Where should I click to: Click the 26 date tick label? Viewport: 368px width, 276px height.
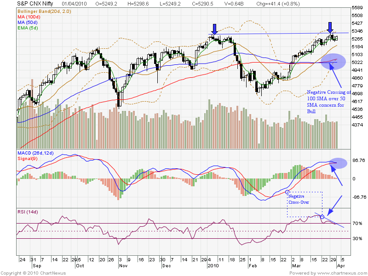(111, 260)
